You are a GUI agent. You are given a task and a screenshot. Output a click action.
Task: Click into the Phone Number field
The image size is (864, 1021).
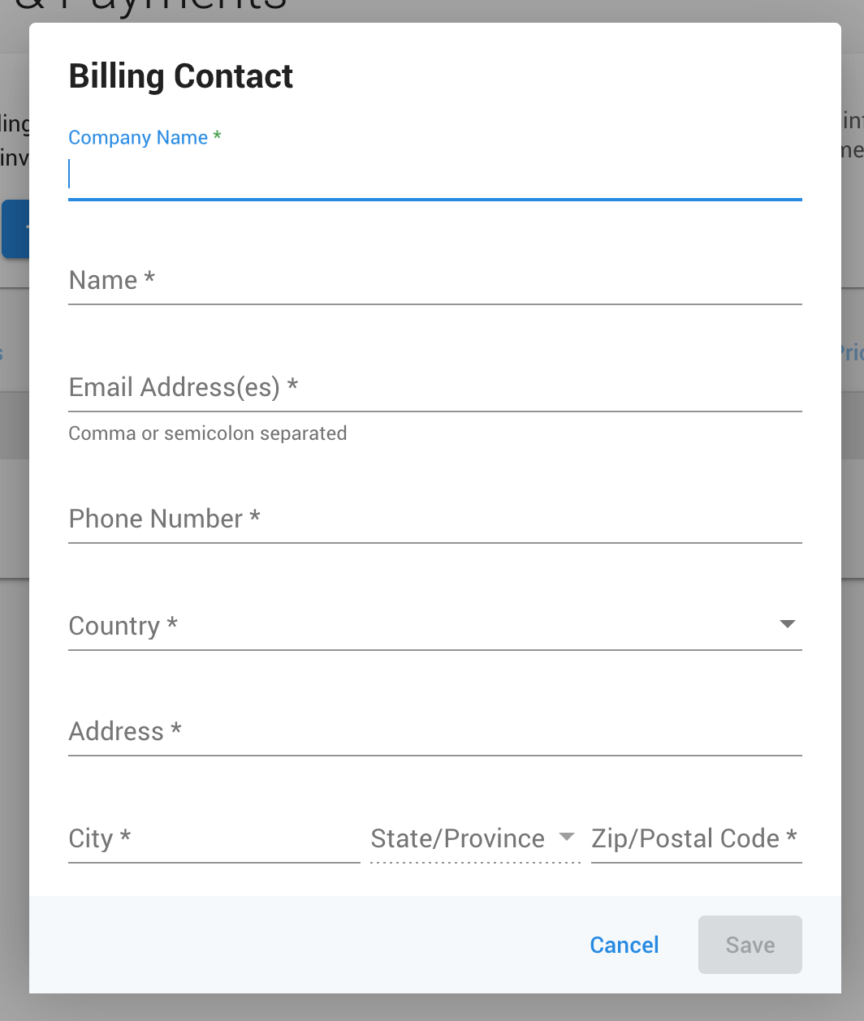coord(435,519)
